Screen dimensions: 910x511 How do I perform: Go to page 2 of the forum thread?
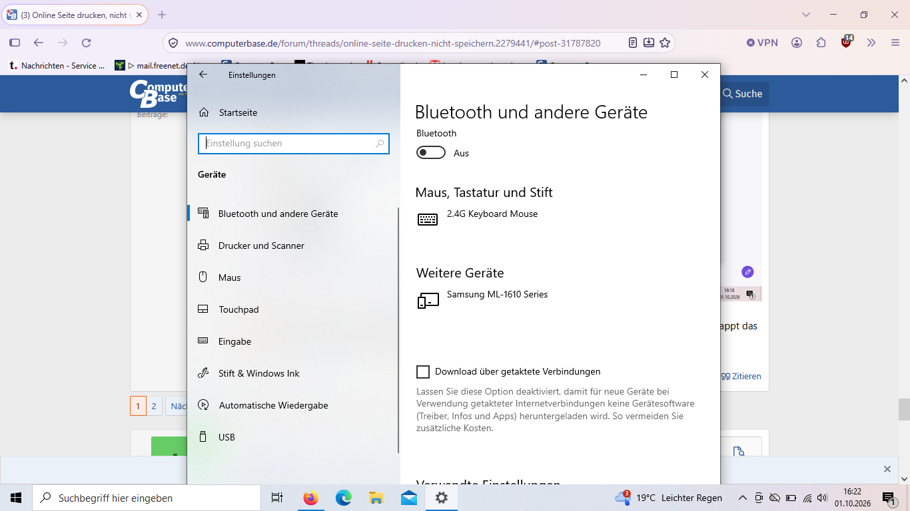coord(154,406)
